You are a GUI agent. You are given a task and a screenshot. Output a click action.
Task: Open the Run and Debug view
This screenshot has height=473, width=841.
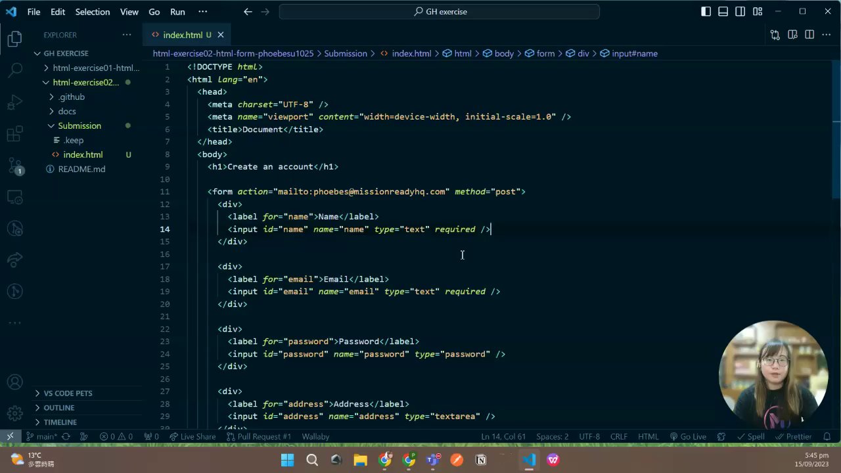click(x=14, y=102)
